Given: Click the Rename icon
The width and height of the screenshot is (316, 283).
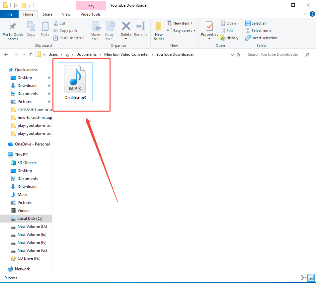Looking at the screenshot, I should [140, 26].
